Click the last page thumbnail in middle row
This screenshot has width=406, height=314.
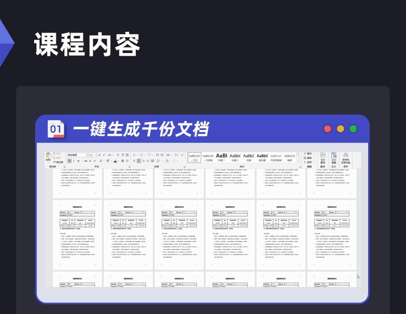[x=332, y=234]
